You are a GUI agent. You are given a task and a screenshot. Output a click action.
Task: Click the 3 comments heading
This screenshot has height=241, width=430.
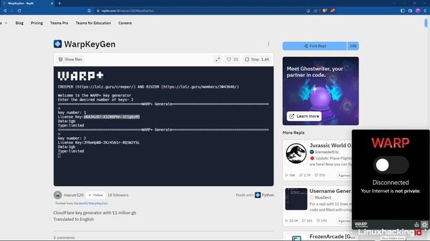64,238
